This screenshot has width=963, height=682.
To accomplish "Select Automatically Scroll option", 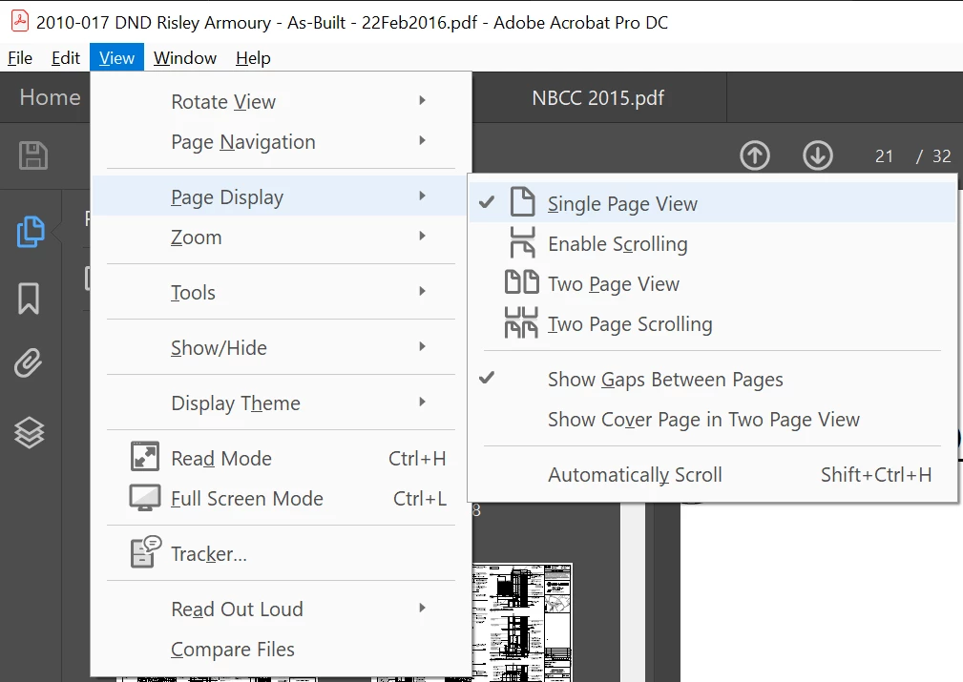I will pos(712,474).
